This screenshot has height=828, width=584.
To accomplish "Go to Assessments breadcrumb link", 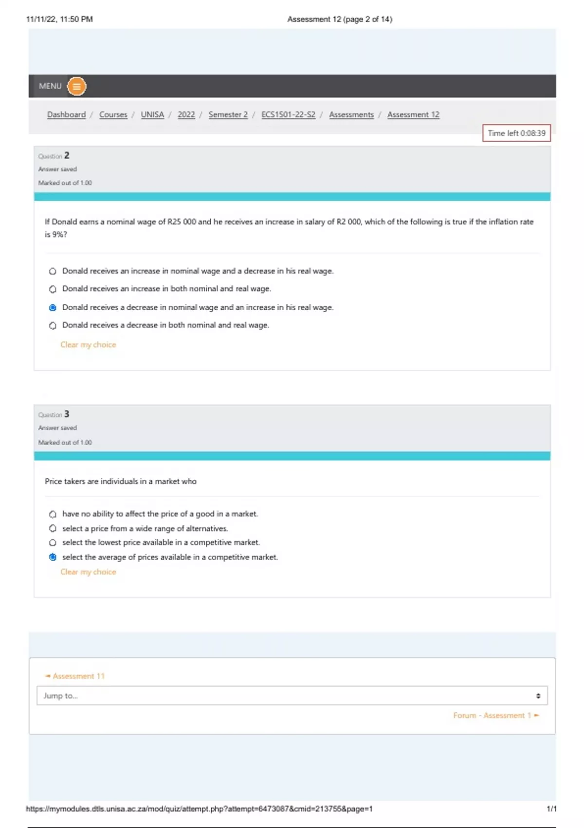I will click(x=351, y=114).
